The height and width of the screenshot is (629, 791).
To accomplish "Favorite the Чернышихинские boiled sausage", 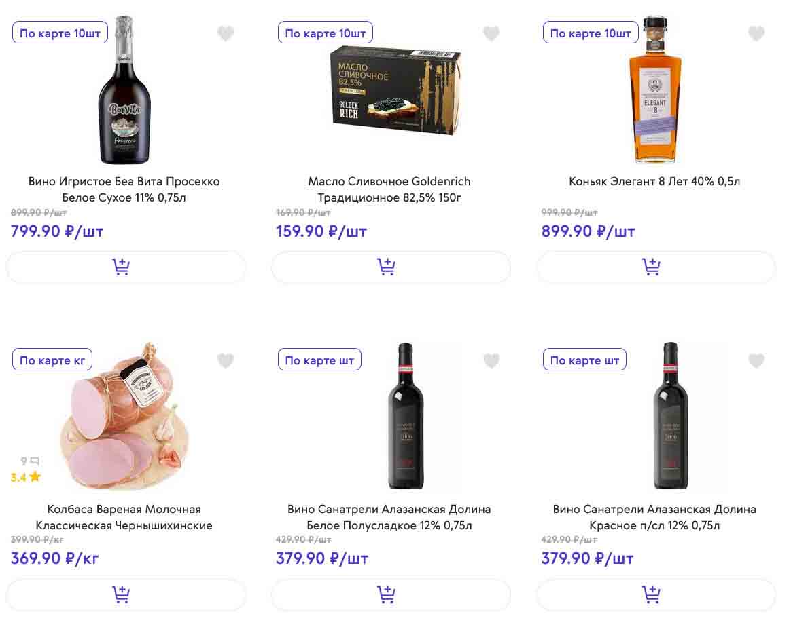I will pyautogui.click(x=226, y=361).
